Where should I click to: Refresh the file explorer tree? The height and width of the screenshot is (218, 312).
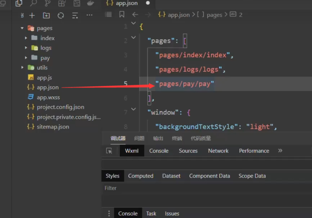[x=61, y=16]
